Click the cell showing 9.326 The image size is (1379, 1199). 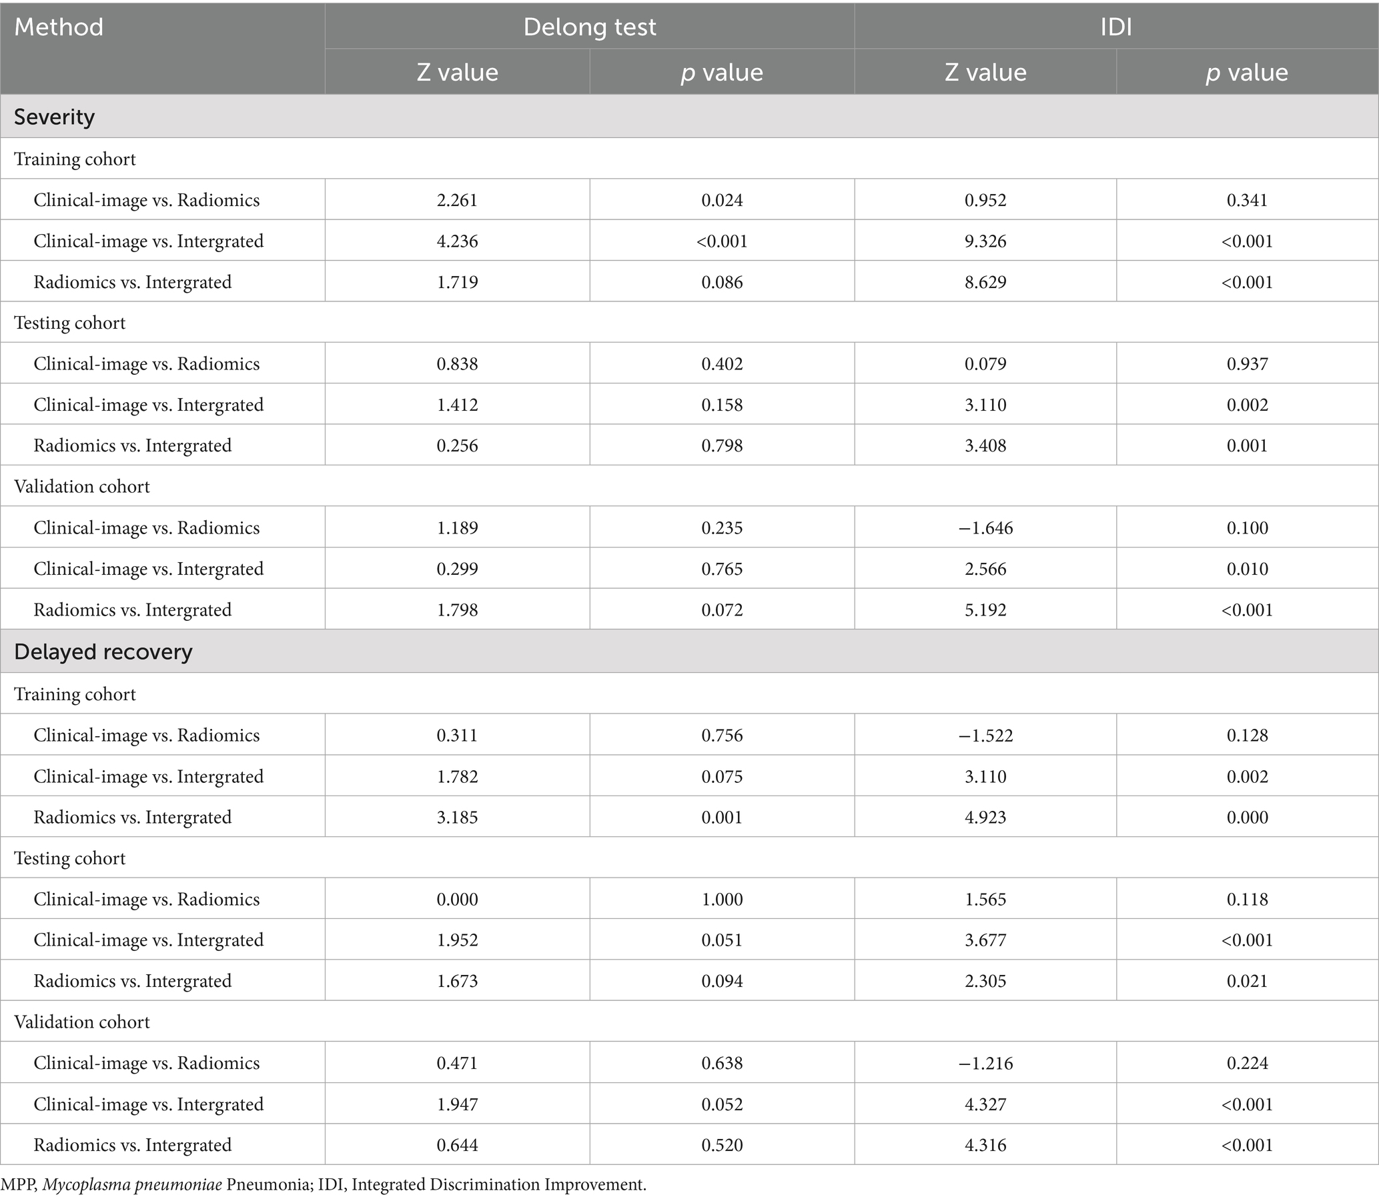click(985, 241)
